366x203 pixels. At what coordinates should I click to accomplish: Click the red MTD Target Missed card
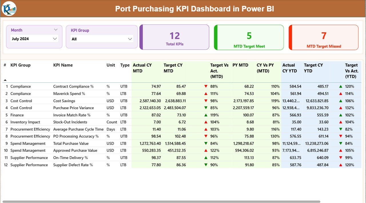(323, 37)
